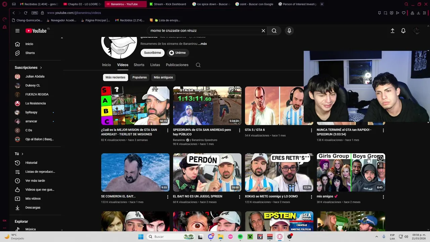
Task: Click the Windows taskbar Buscar box
Action: (171, 237)
